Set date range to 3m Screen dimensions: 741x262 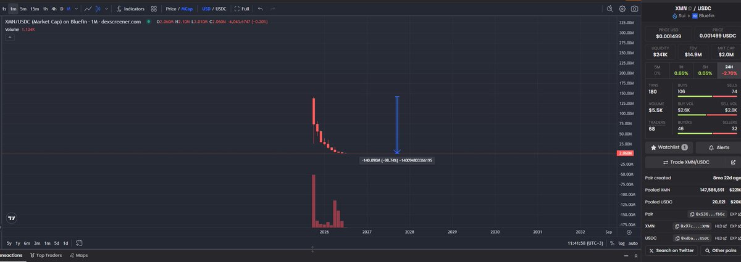tap(37, 243)
